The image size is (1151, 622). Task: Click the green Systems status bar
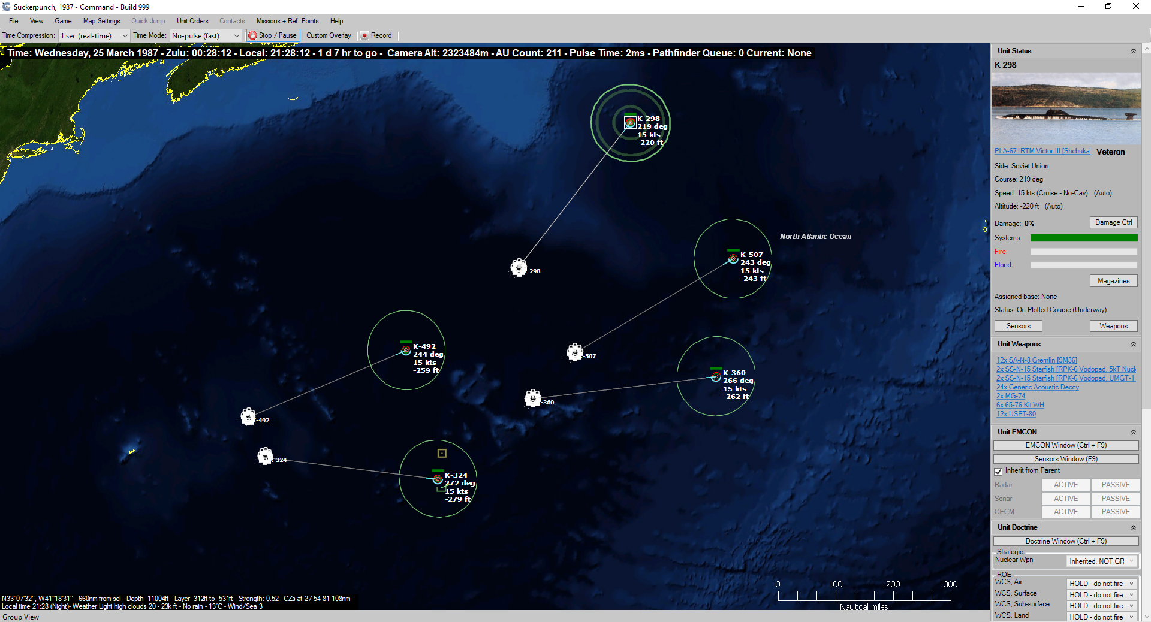coord(1084,238)
